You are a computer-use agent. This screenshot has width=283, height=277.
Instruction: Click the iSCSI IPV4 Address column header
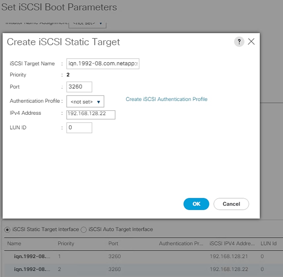[232, 244]
